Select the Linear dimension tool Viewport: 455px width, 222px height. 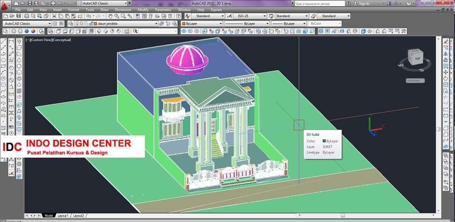point(11,41)
